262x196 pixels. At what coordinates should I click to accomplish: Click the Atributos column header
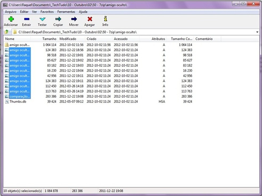158,39
